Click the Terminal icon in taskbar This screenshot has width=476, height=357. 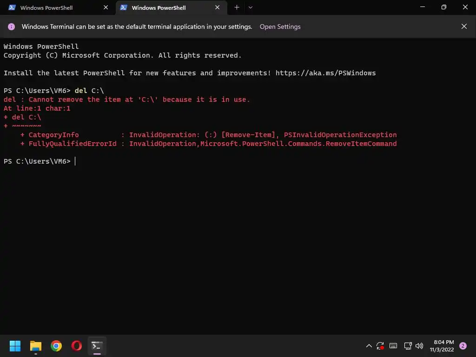point(97,346)
